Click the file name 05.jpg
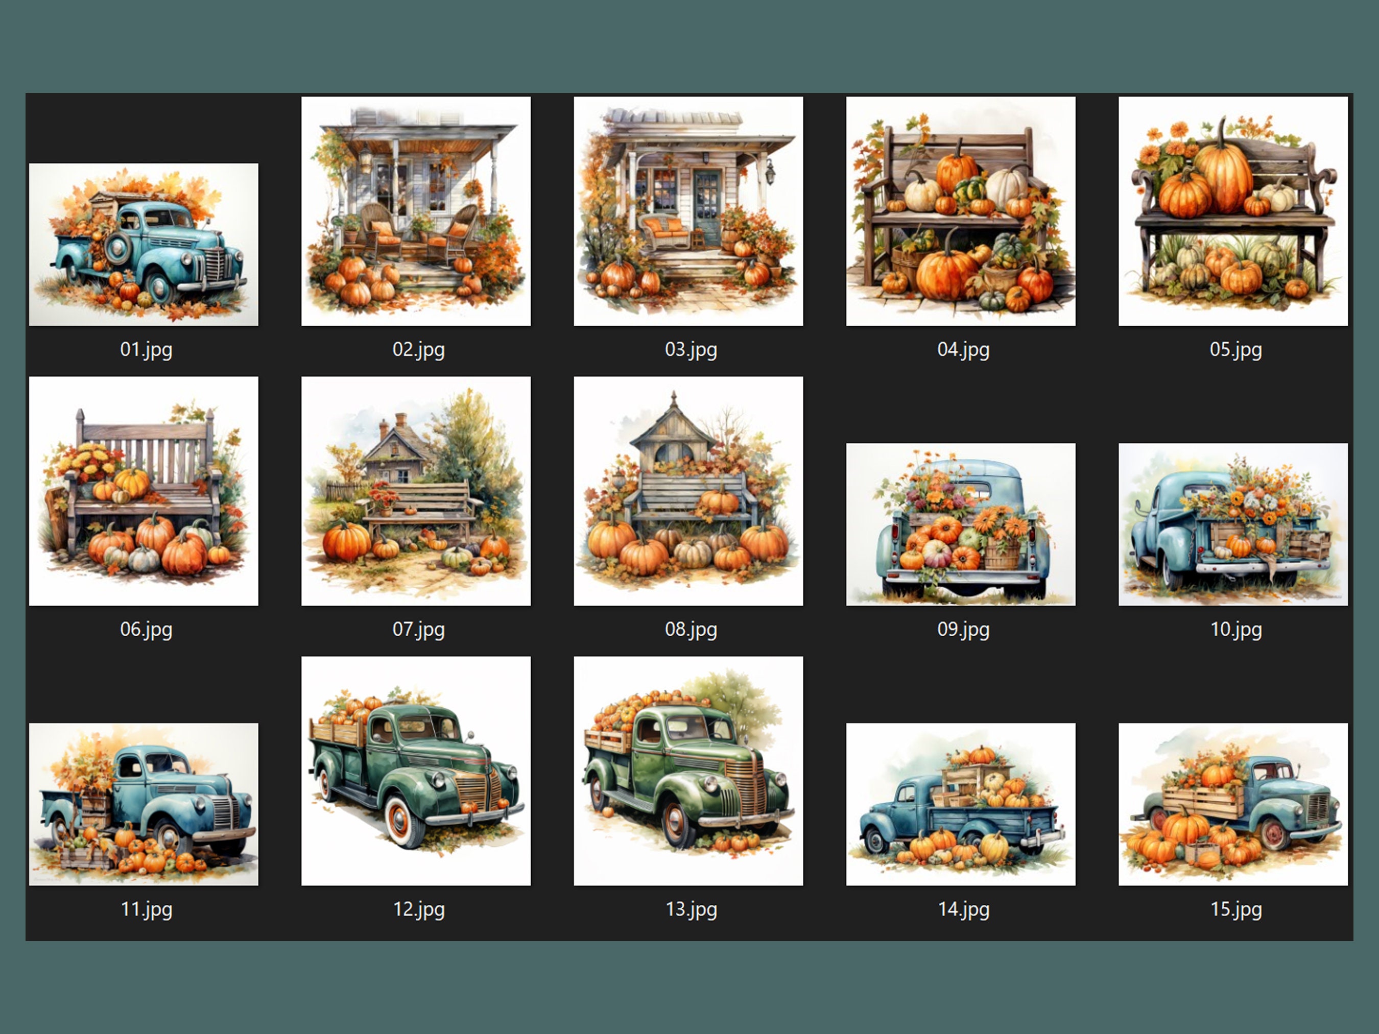The image size is (1379, 1034). [x=1236, y=350]
